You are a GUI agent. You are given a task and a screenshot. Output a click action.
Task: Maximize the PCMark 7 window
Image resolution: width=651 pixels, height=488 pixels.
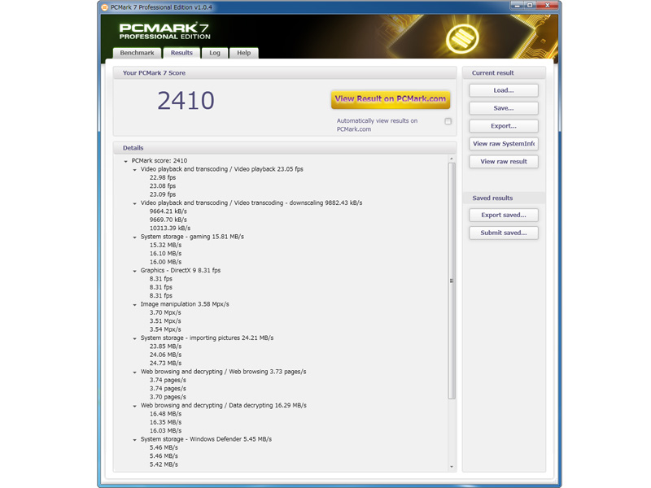pyautogui.click(x=530, y=6)
